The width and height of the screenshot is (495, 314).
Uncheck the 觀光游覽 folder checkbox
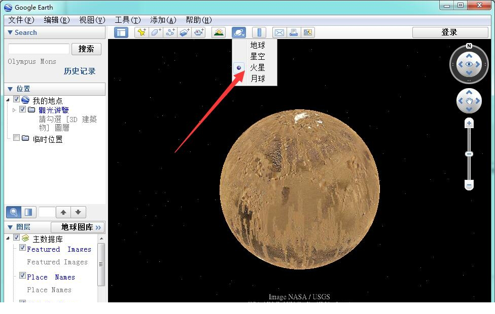22,110
